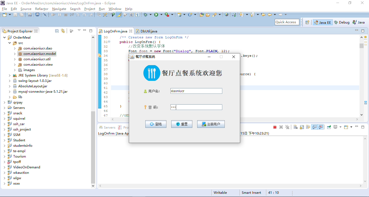Viewport: 369px width, 197px height.
Task: Click the Clear Console icon
Action: 296,127
